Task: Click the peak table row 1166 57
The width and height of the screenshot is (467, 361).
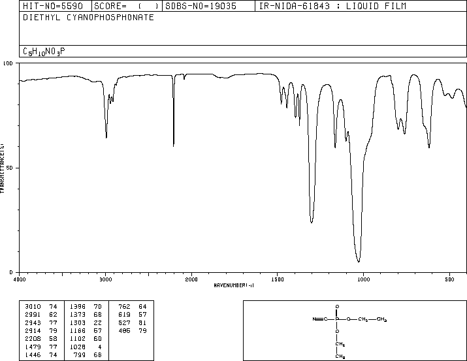Action: click(86, 330)
